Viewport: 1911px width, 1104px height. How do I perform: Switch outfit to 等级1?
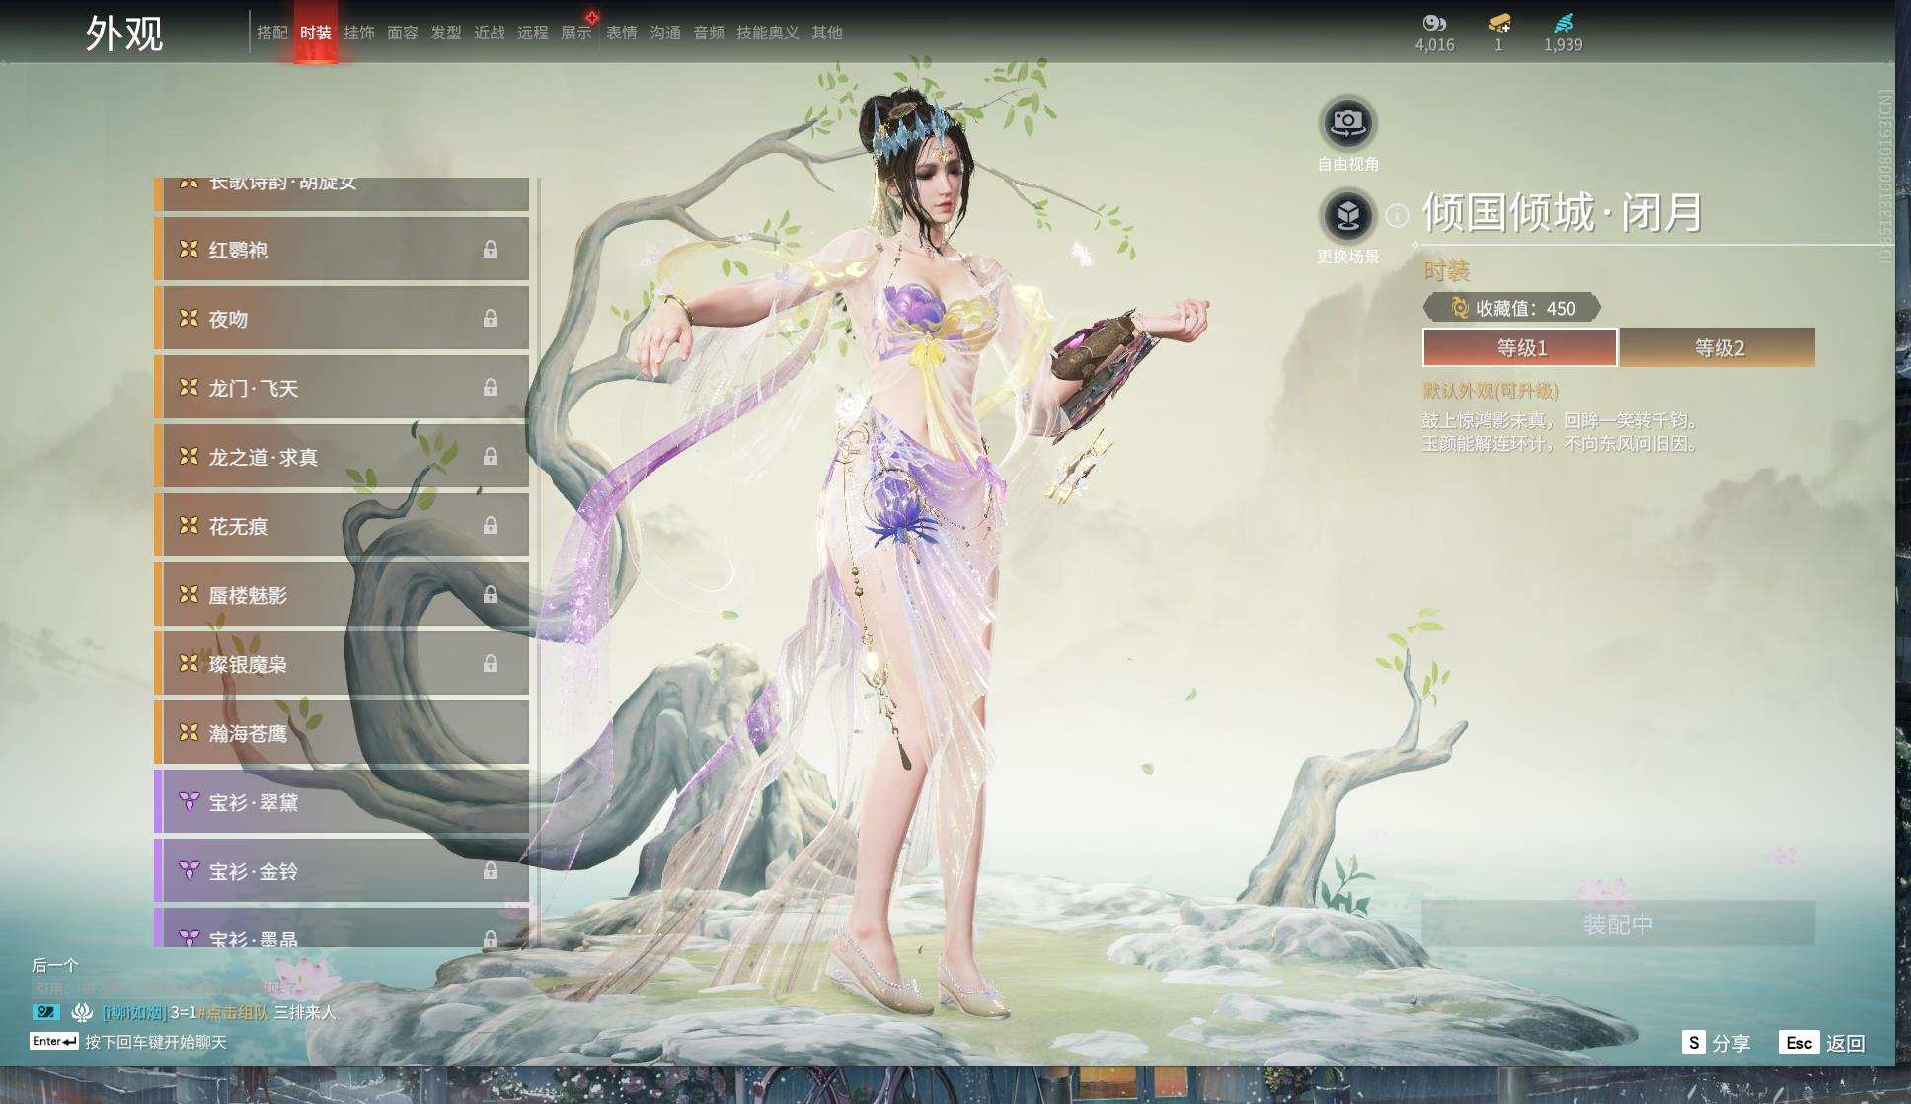point(1520,347)
